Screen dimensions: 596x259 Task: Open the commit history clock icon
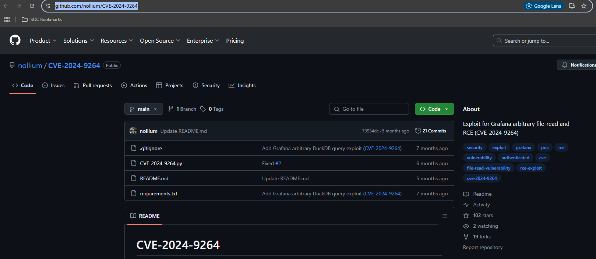pos(418,131)
